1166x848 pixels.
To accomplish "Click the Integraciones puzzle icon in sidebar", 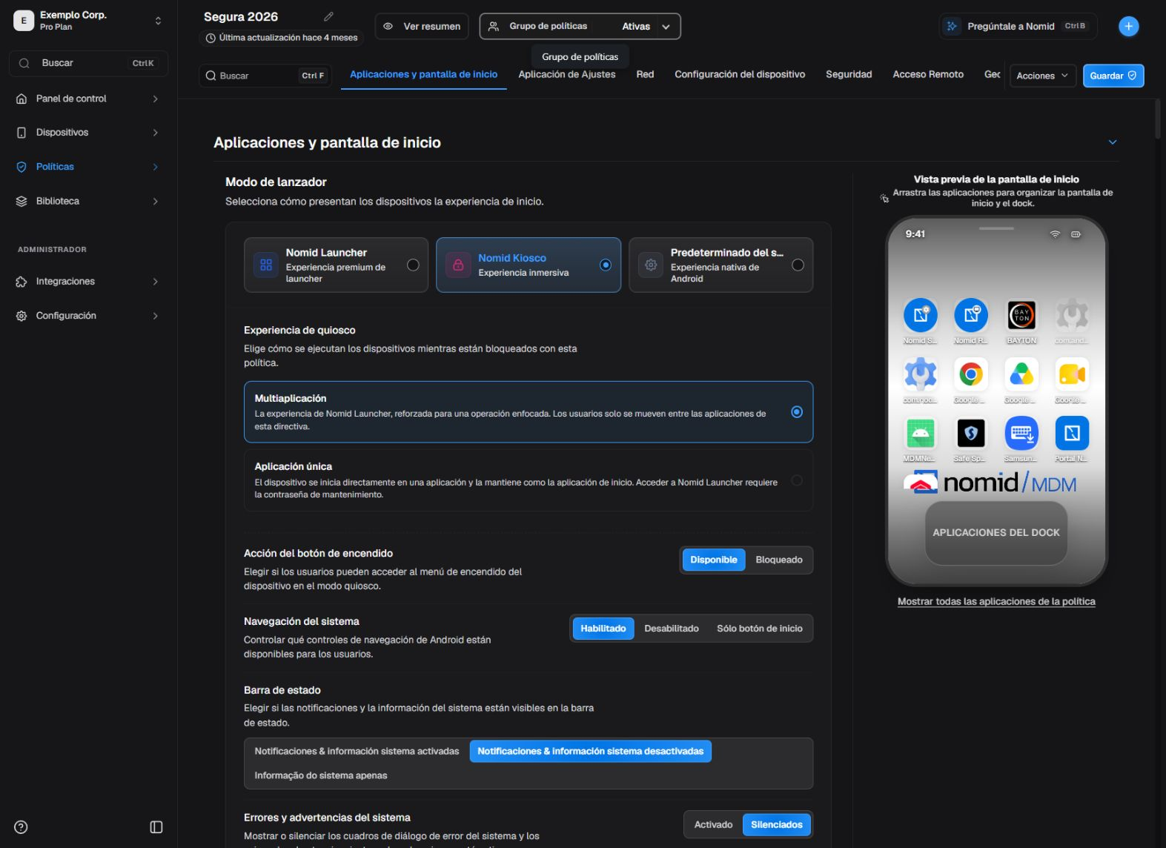I will click(21, 282).
